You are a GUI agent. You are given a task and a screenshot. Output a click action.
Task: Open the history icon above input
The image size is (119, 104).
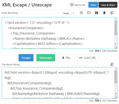81,13
